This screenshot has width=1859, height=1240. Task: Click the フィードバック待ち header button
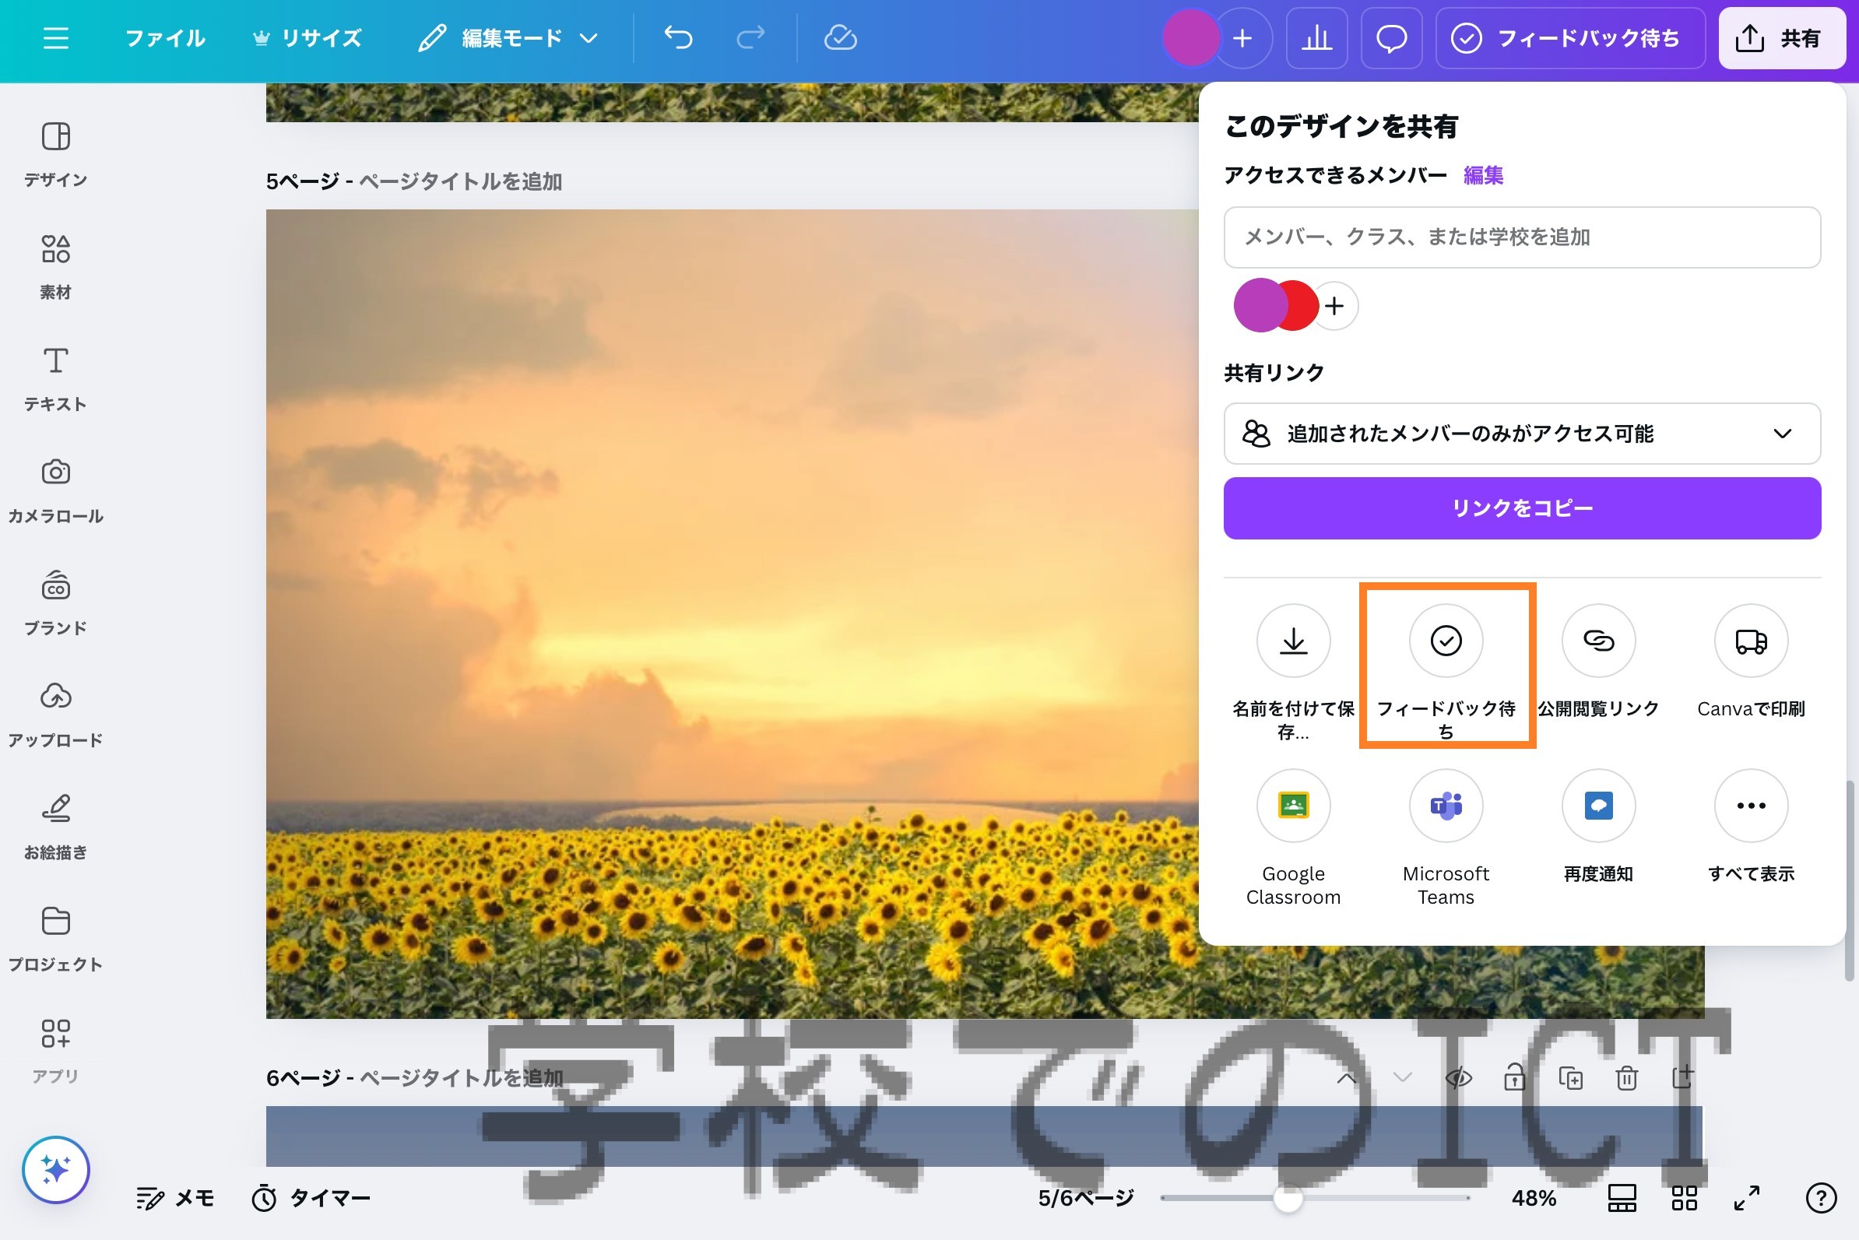pos(1569,37)
